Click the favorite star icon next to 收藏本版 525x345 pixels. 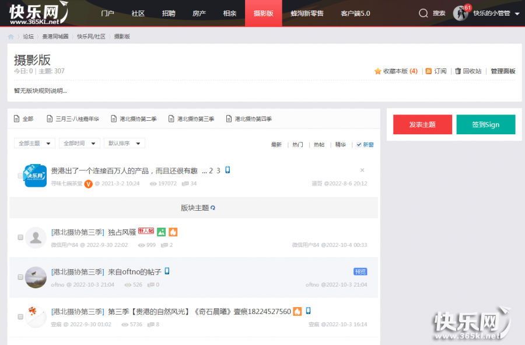click(x=377, y=71)
